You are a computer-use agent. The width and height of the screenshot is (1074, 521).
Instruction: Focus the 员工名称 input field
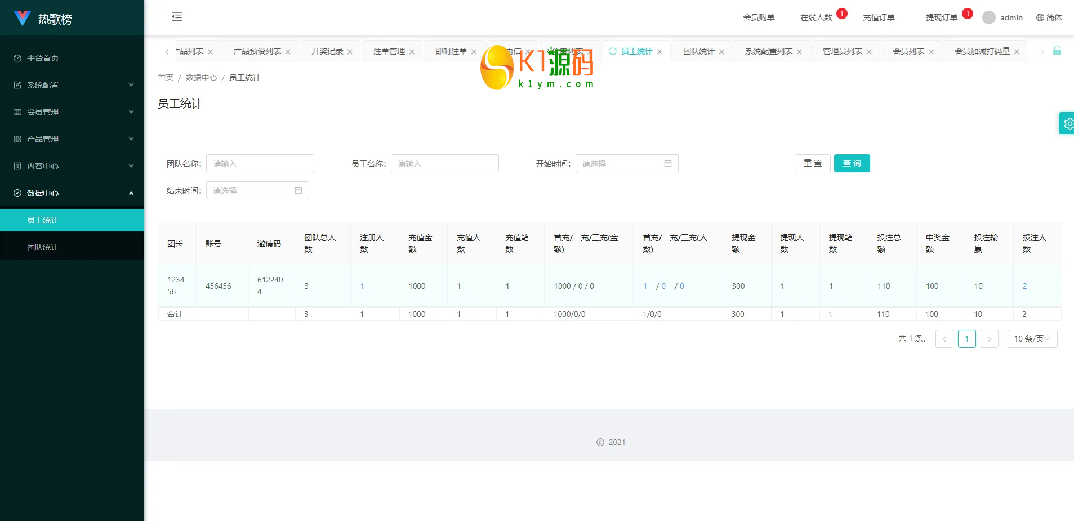tap(445, 163)
